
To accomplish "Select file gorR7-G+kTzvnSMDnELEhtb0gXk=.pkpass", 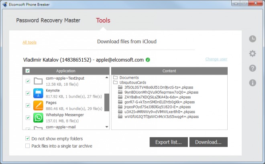I will point(159,102).
